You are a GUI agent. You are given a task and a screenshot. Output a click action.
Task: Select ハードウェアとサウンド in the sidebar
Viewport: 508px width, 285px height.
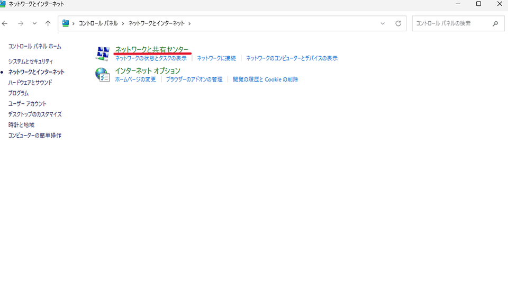pos(30,83)
